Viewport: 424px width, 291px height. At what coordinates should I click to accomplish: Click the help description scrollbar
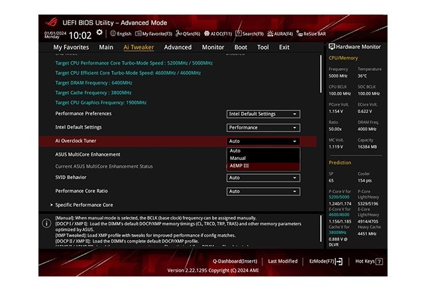click(321, 228)
